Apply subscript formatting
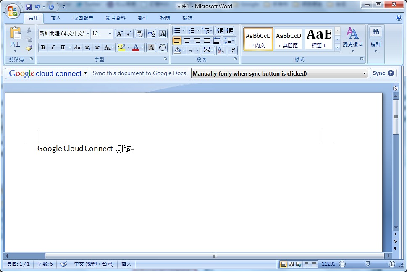Viewport: 407px width, 272px height. click(88, 47)
